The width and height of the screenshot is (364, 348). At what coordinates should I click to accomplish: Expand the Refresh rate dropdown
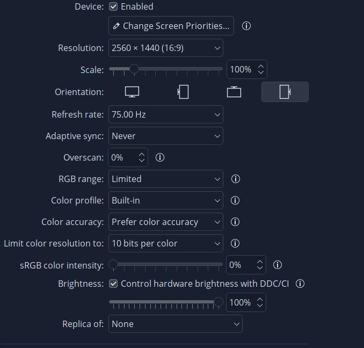tap(165, 114)
